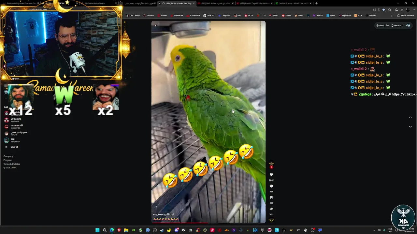This screenshot has height=234, width=417.
Task: Open Windows Start menu
Action: coord(97,230)
